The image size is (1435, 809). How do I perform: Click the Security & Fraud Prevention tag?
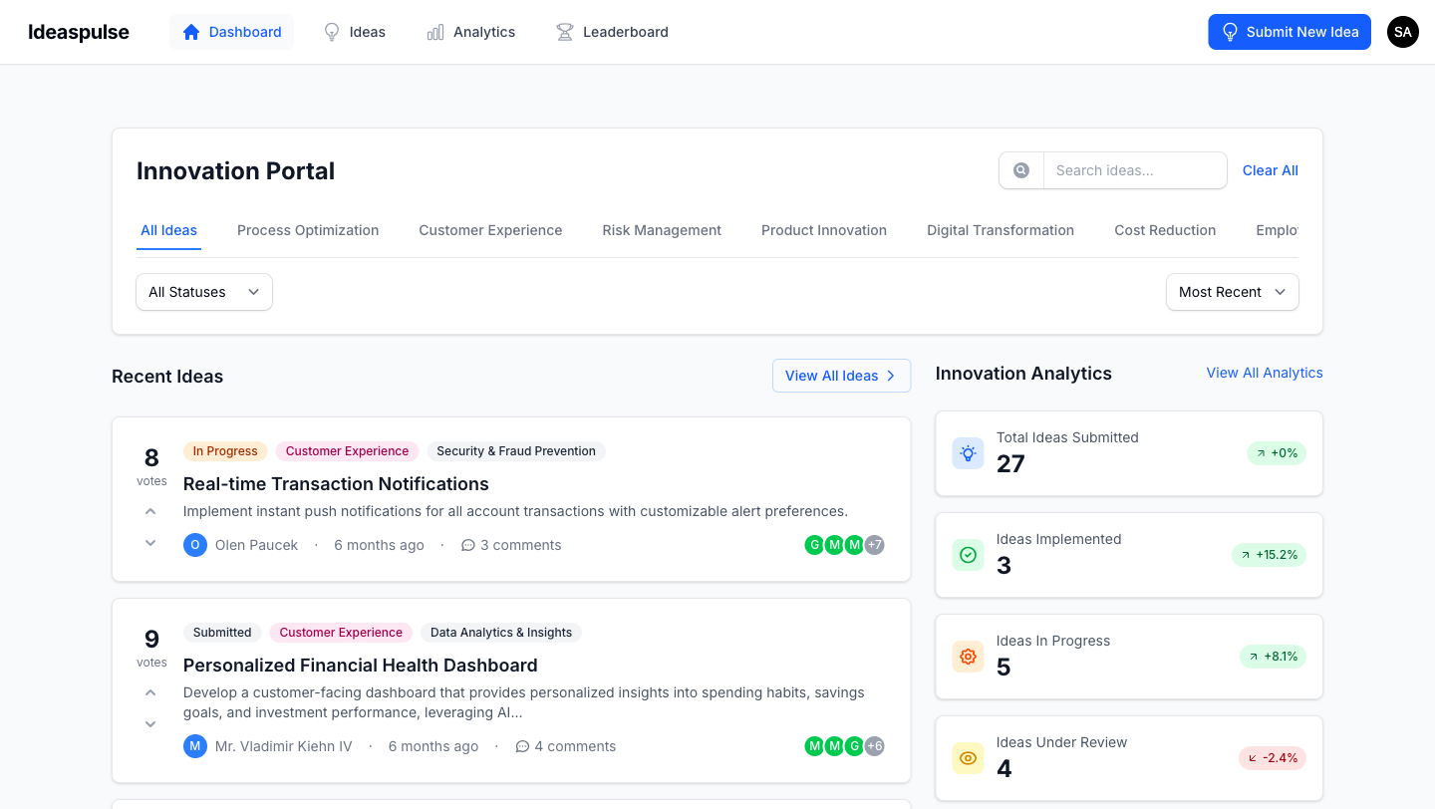coord(516,451)
